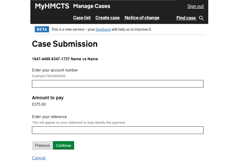Open the Manage Cases home link
Viewport: 245px width, 163px height.
(x=92, y=6)
